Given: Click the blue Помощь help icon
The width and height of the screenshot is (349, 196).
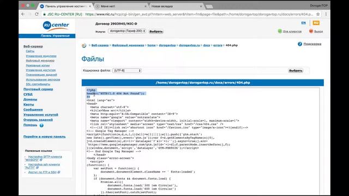Looking at the screenshot, I should coord(41,125).
